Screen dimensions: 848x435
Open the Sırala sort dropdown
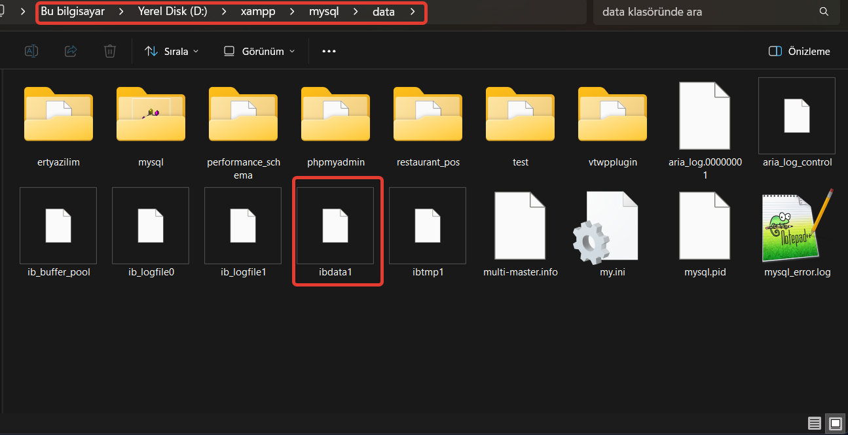pyautogui.click(x=172, y=51)
